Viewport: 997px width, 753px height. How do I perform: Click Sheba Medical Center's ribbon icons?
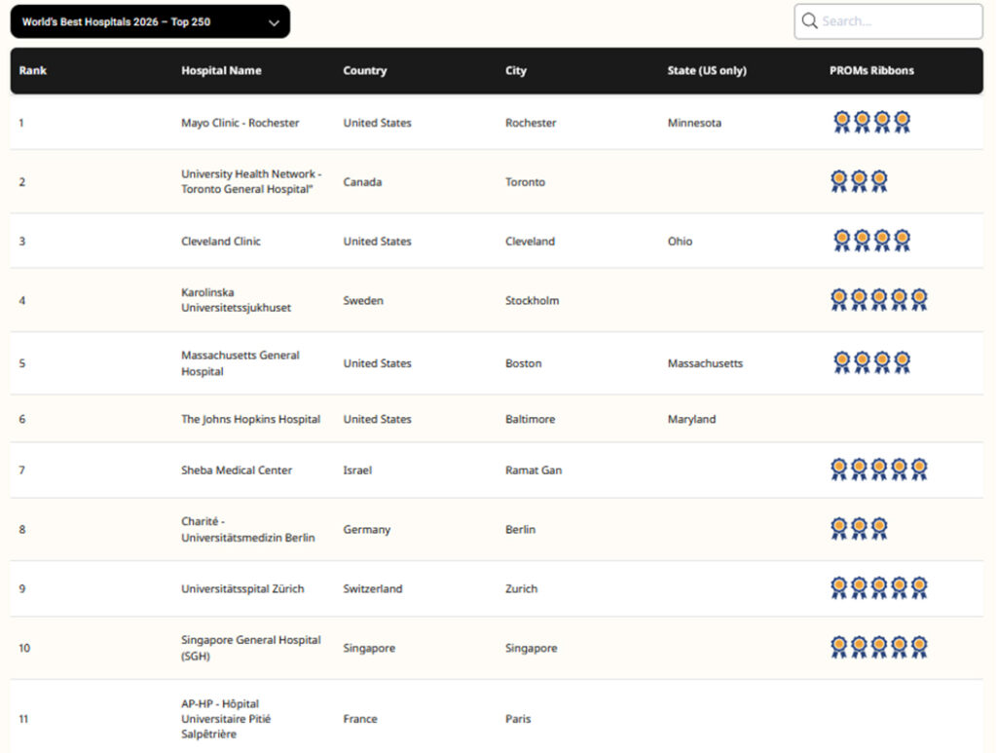click(x=878, y=470)
